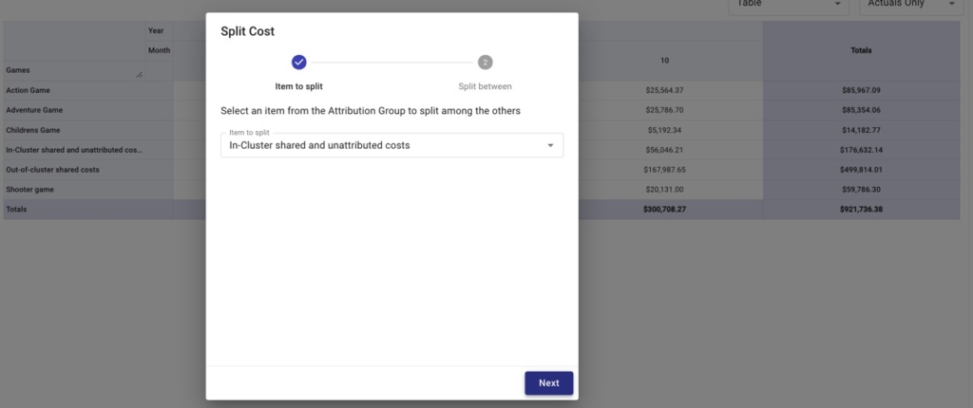Select the Split between step label

tap(486, 86)
